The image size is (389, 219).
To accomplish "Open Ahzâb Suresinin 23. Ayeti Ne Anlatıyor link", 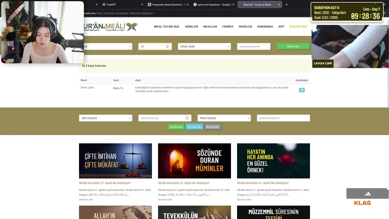I will coord(184,183).
